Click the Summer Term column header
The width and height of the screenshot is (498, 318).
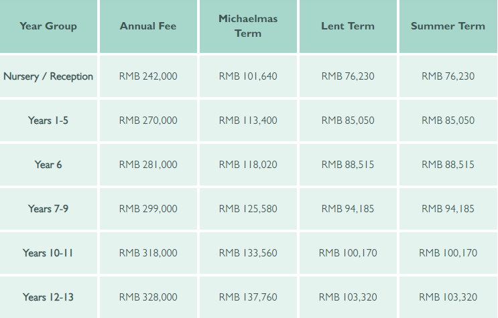coord(448,26)
